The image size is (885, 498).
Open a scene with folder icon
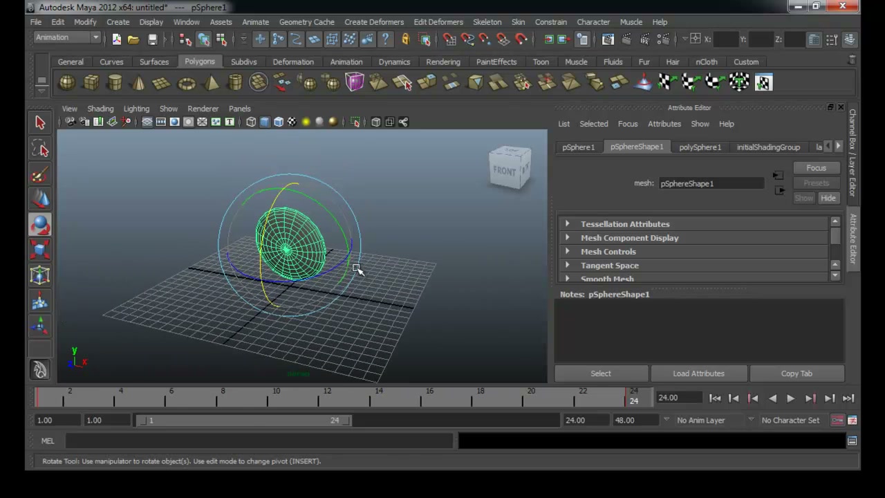click(x=133, y=39)
